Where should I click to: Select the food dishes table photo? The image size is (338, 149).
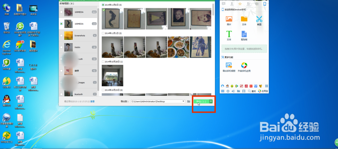coord(178,47)
